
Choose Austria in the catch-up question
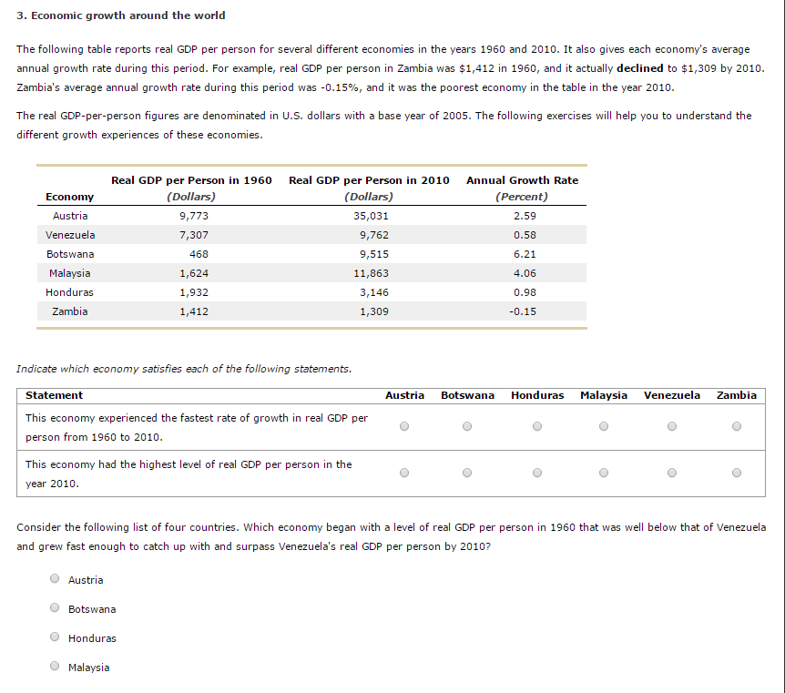pyautogui.click(x=54, y=578)
